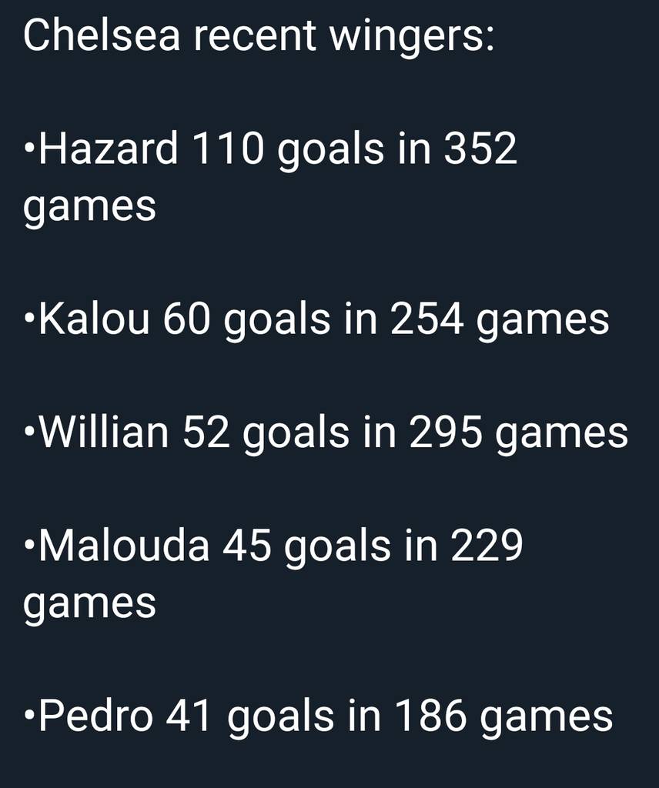Click Willian's goal count 52
The image size is (659, 788).
click(x=206, y=432)
